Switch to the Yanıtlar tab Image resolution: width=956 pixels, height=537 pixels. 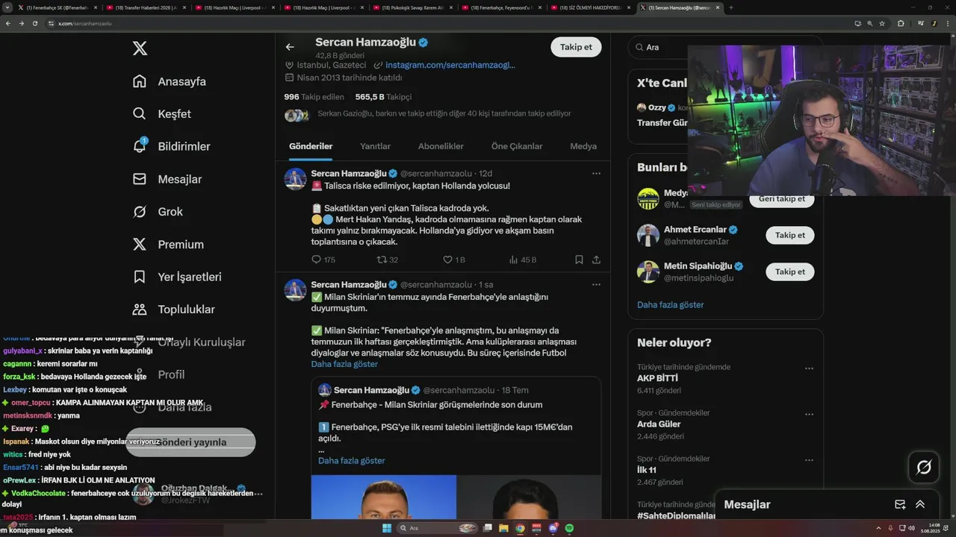pos(375,146)
